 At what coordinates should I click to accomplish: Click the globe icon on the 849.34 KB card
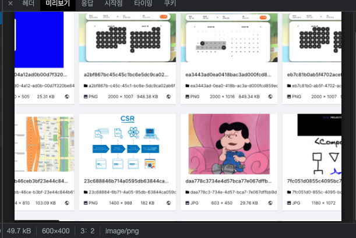point(270,97)
